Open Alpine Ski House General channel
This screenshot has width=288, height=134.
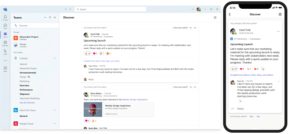coord(23,116)
